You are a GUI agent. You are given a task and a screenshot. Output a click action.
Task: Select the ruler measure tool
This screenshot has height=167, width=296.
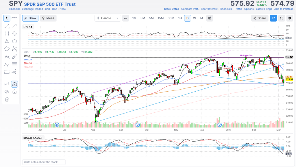point(14,18)
